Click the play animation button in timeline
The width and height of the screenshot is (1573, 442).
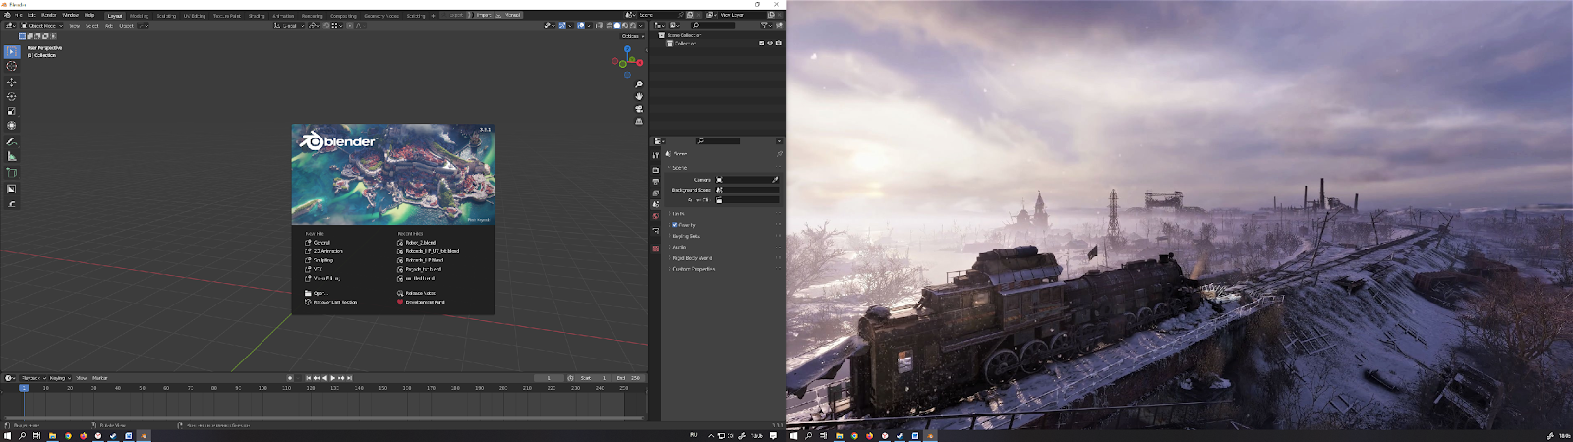point(332,378)
